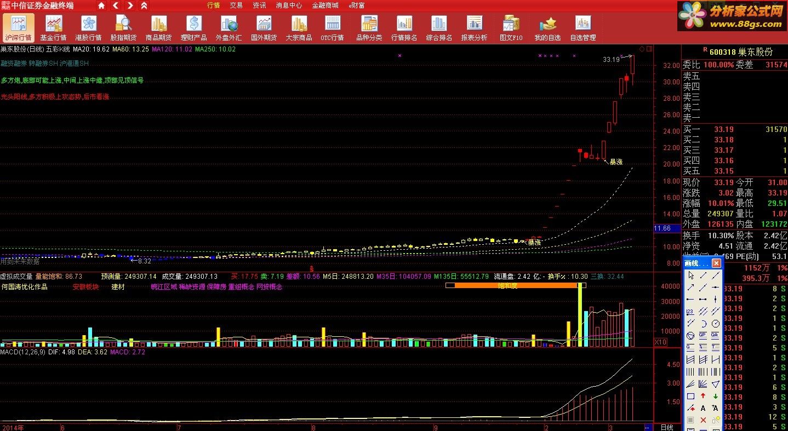Open 图文F10 company info
The image size is (788, 431).
pos(511,28)
